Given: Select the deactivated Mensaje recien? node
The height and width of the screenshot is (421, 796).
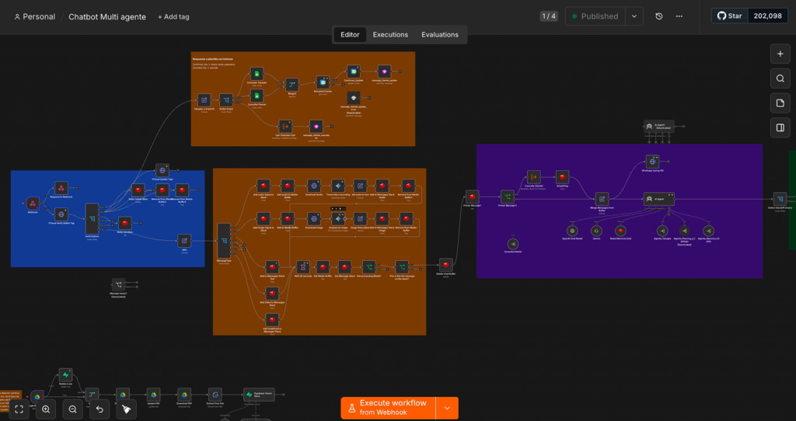Looking at the screenshot, I should click(118, 284).
